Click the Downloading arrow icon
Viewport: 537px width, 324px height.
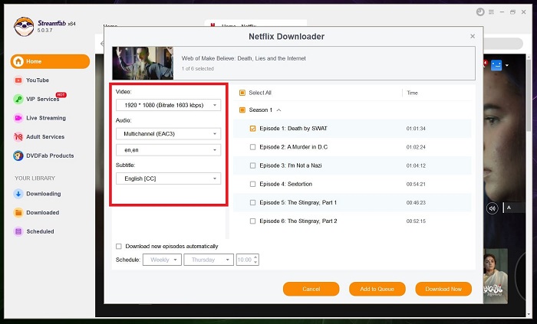click(x=18, y=194)
